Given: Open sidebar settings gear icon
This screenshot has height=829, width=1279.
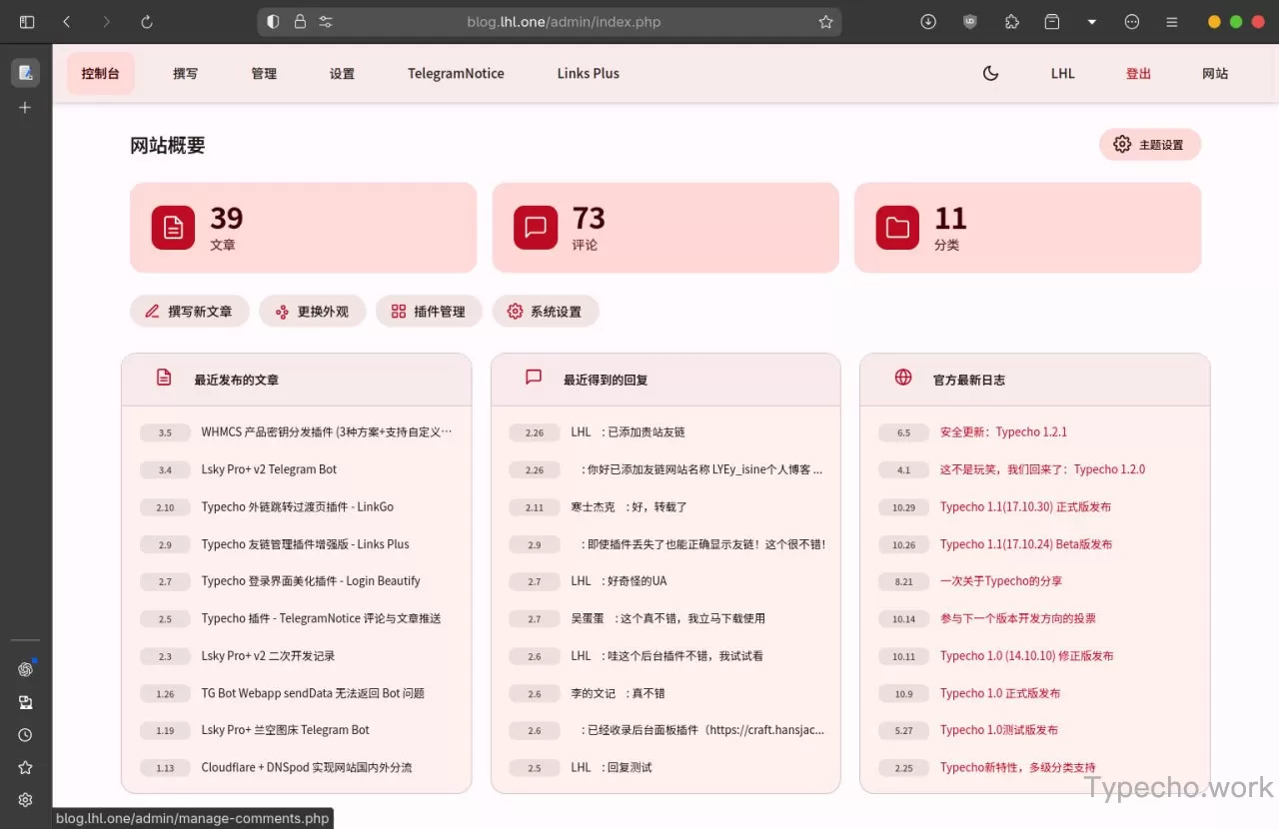Looking at the screenshot, I should pyautogui.click(x=25, y=799).
